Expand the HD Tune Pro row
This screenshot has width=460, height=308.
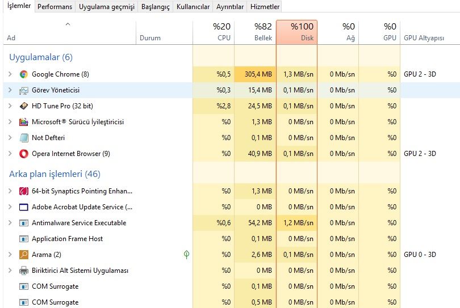[x=10, y=106]
